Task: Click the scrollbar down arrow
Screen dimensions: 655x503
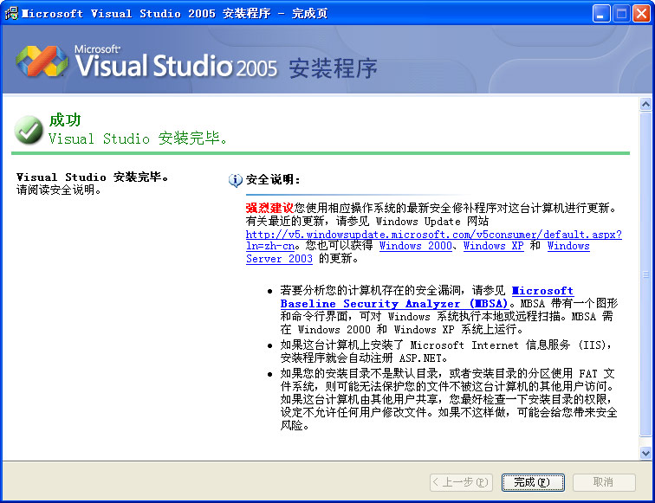Action: pyautogui.click(x=645, y=453)
